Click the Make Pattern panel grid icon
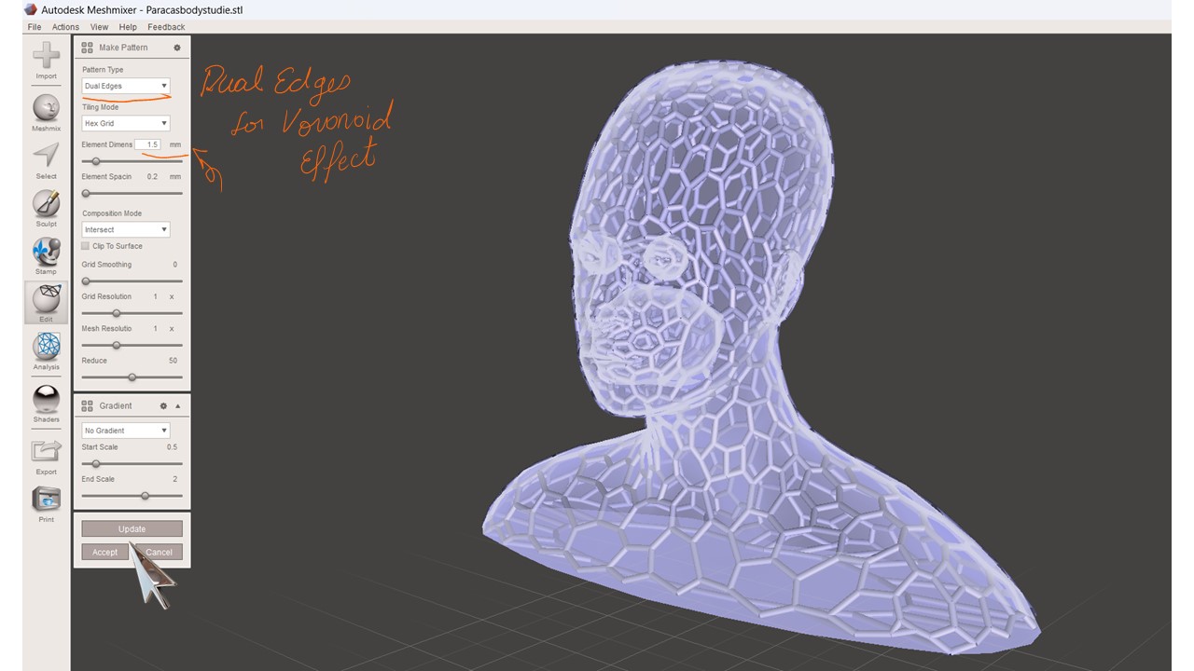Viewport: 1194px width, 671px height. [x=87, y=48]
